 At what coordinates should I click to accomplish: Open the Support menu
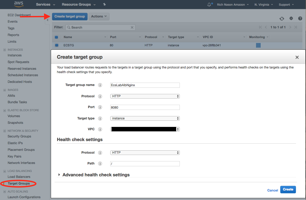(286, 4)
